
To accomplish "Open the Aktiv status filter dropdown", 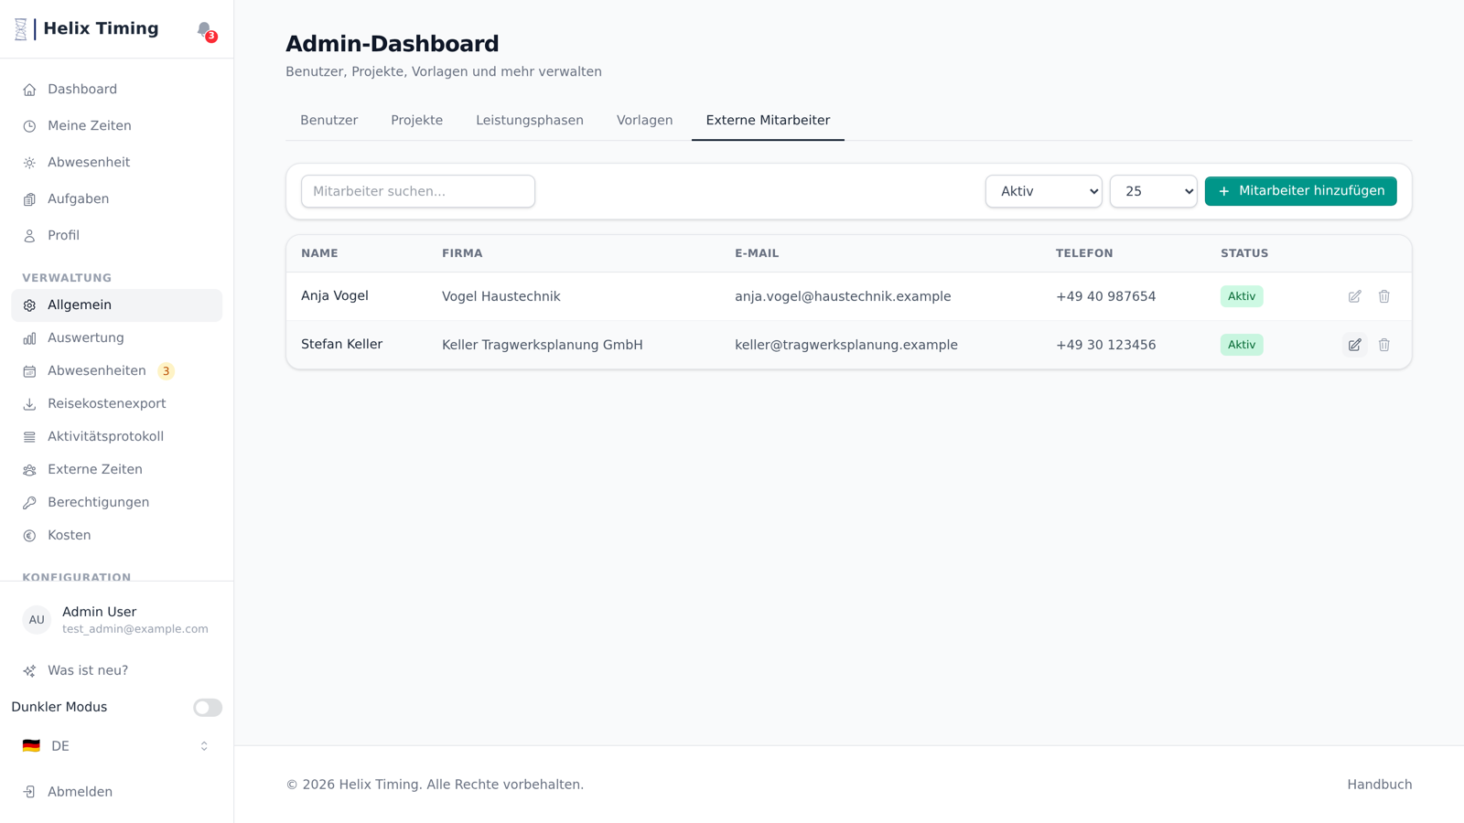I will click(x=1043, y=191).
